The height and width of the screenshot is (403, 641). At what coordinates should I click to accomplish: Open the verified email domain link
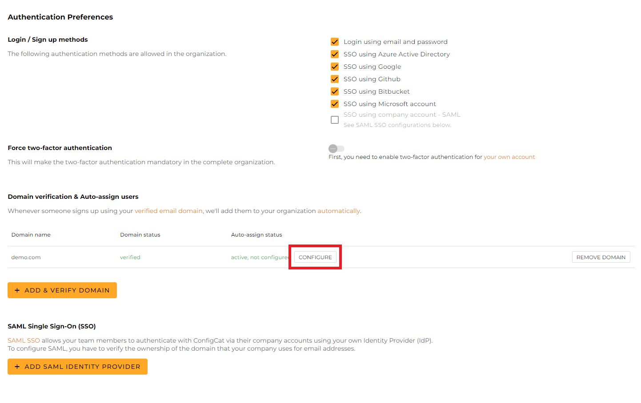pyautogui.click(x=168, y=211)
